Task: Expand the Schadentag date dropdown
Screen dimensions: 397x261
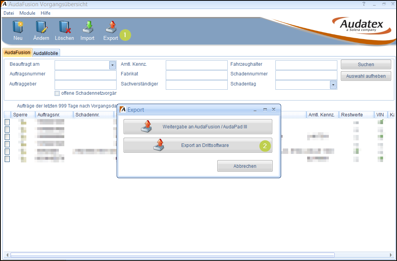Action: coord(333,85)
